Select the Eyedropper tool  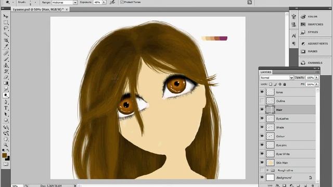point(6,46)
